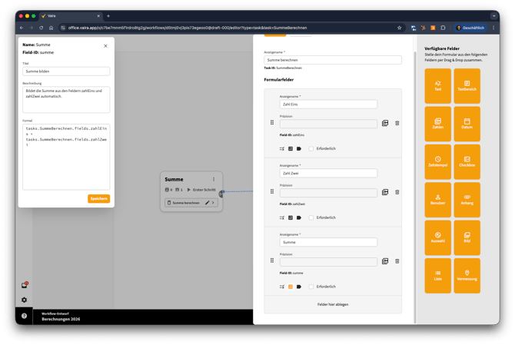Image resolution: width=515 pixels, height=345 pixels.
Task: Delete the Summe form field
Action: pos(397,261)
